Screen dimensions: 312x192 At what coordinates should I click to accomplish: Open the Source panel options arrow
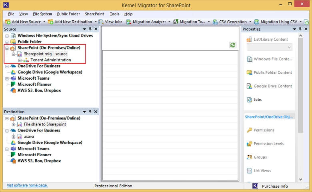[x=84, y=29]
